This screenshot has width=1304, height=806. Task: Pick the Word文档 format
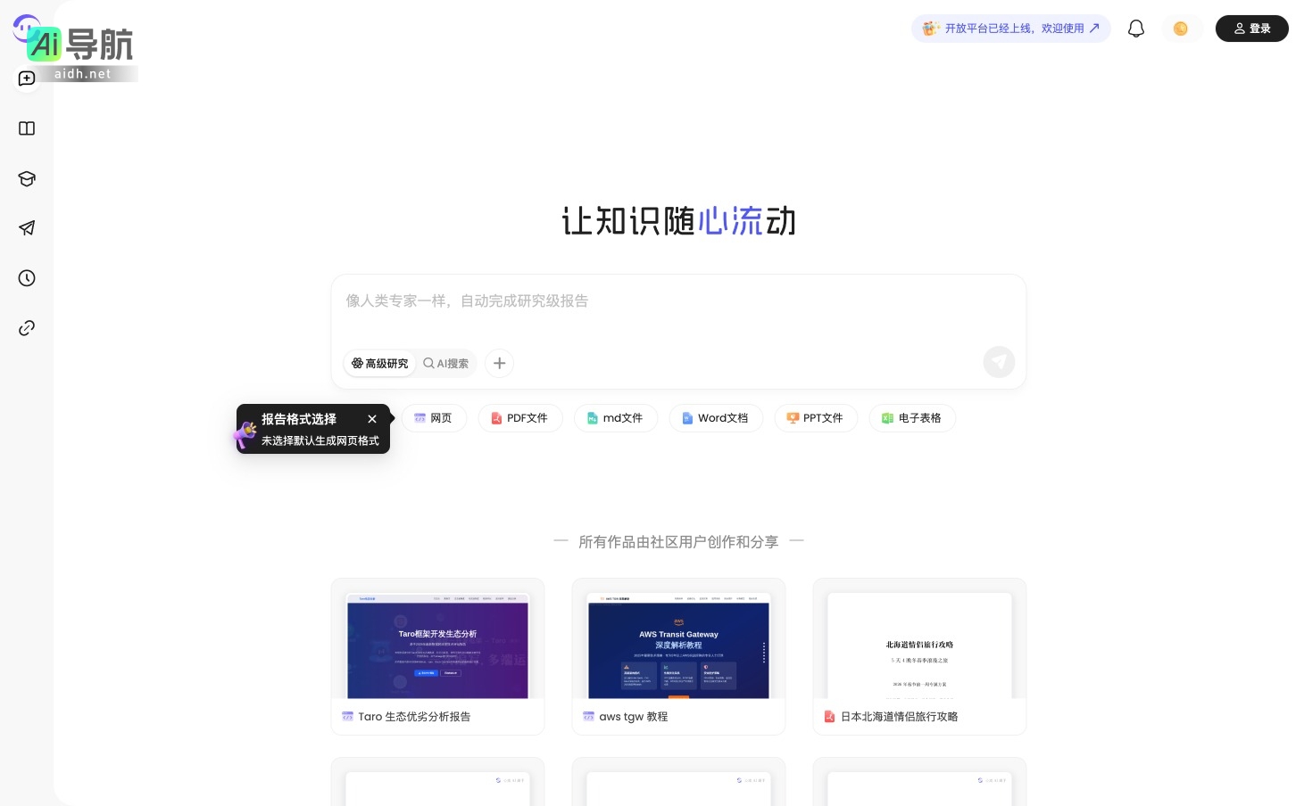coord(716,418)
